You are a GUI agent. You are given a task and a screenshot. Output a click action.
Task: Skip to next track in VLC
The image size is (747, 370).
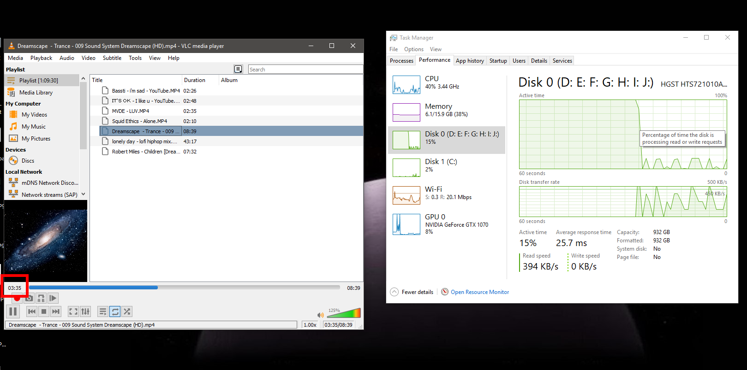(x=56, y=311)
